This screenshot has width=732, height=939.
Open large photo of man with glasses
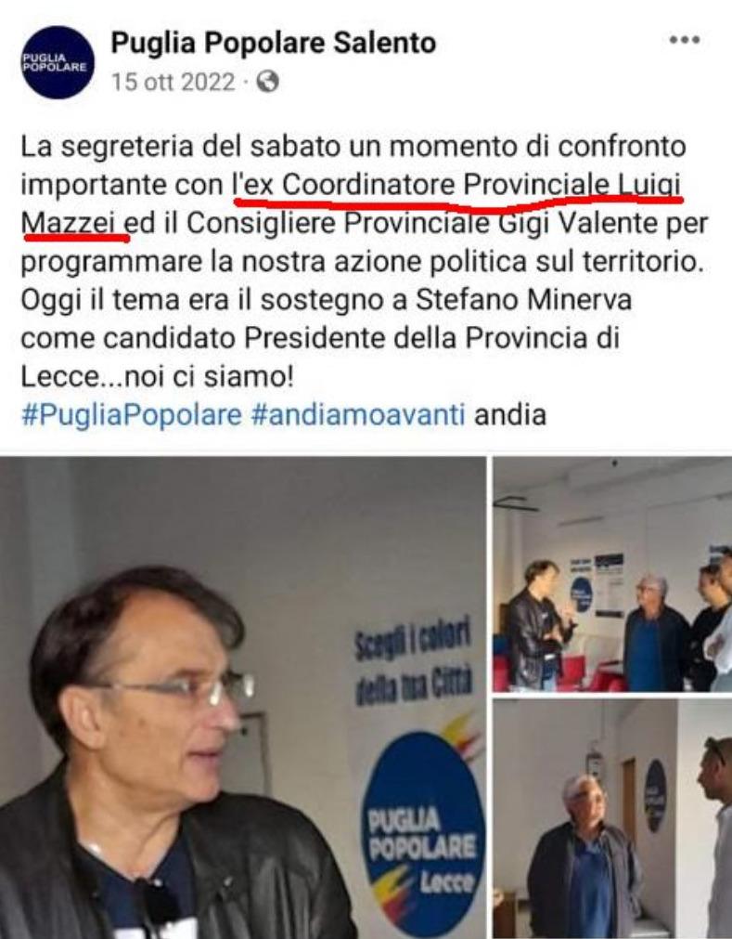(242, 698)
